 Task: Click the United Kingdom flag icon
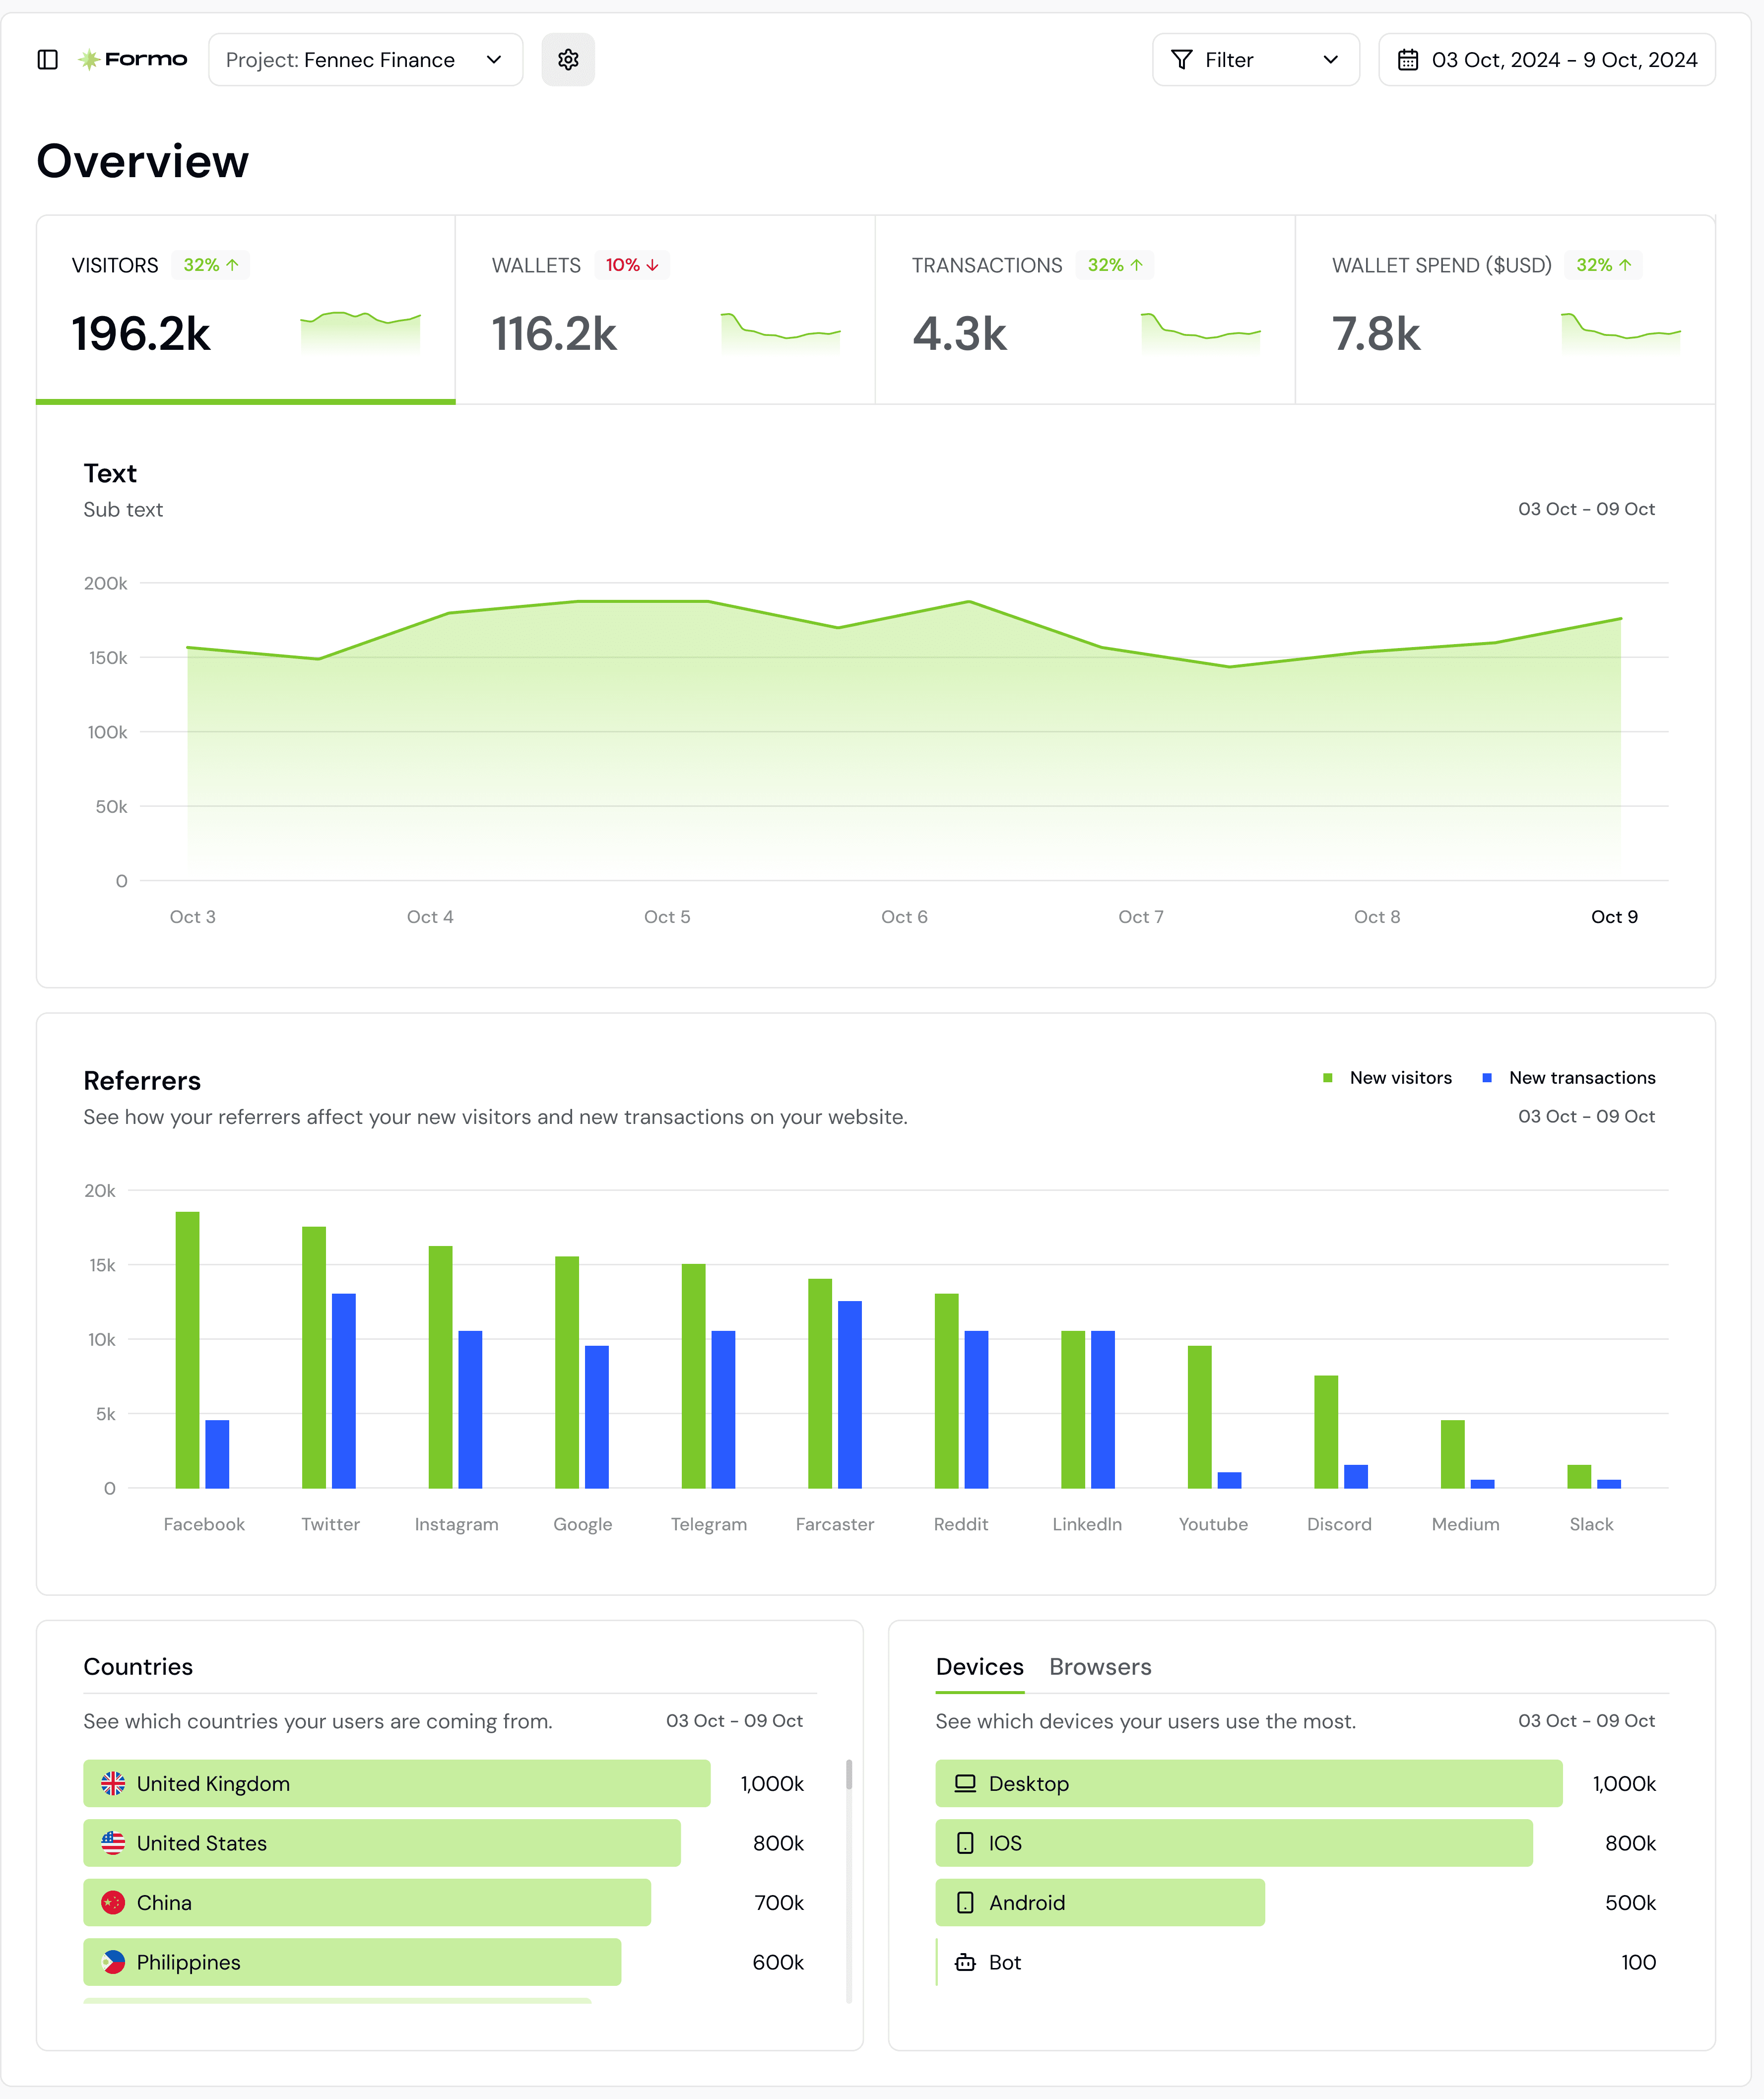pyautogui.click(x=113, y=1784)
